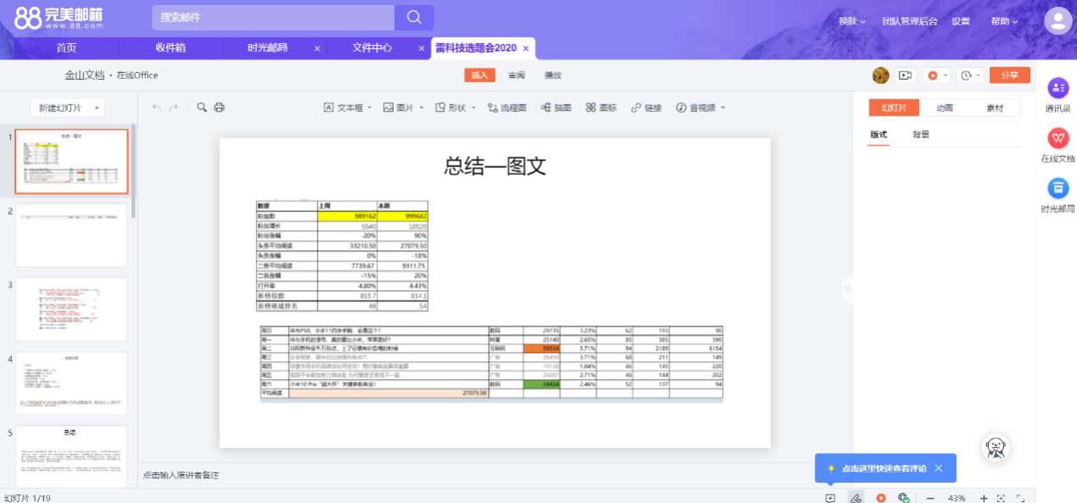Open 在线文档 in the sidebar

[x=1057, y=146]
